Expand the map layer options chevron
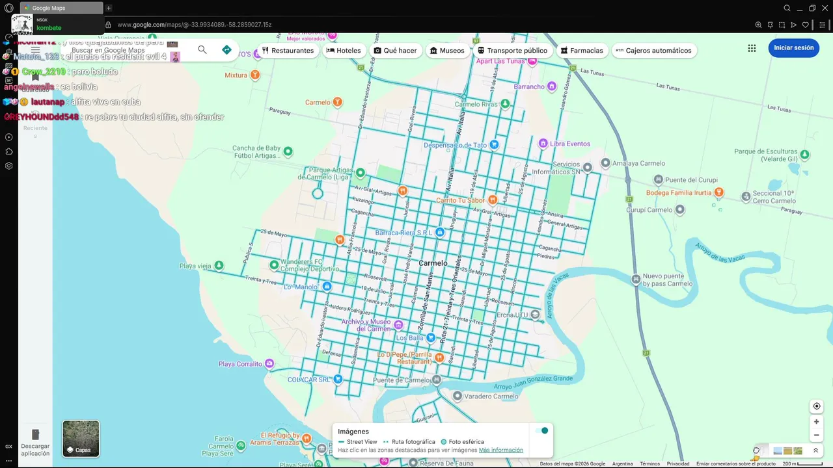The image size is (833, 468). [815, 450]
